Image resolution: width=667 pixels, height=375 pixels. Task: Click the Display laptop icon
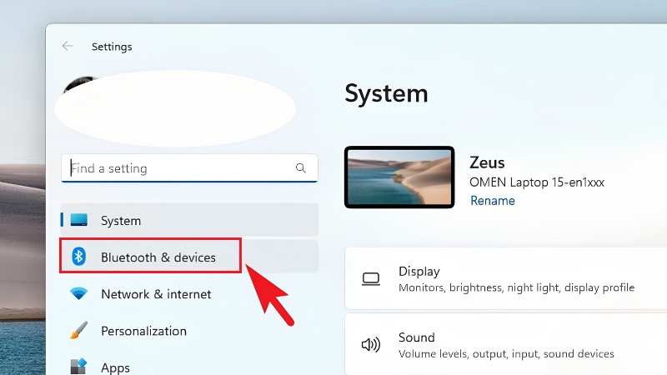click(371, 279)
